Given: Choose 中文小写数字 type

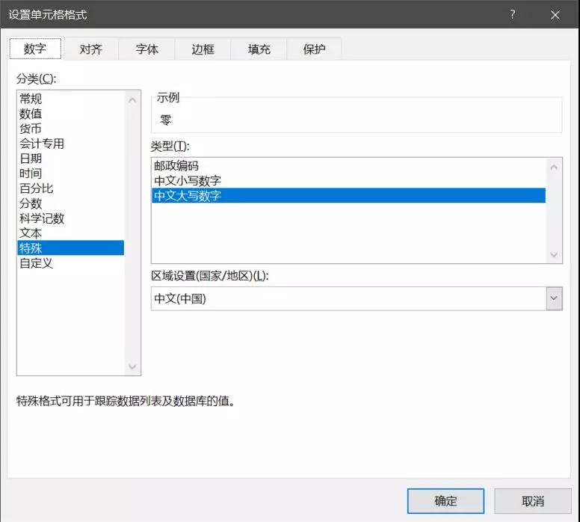Looking at the screenshot, I should pyautogui.click(x=348, y=181).
